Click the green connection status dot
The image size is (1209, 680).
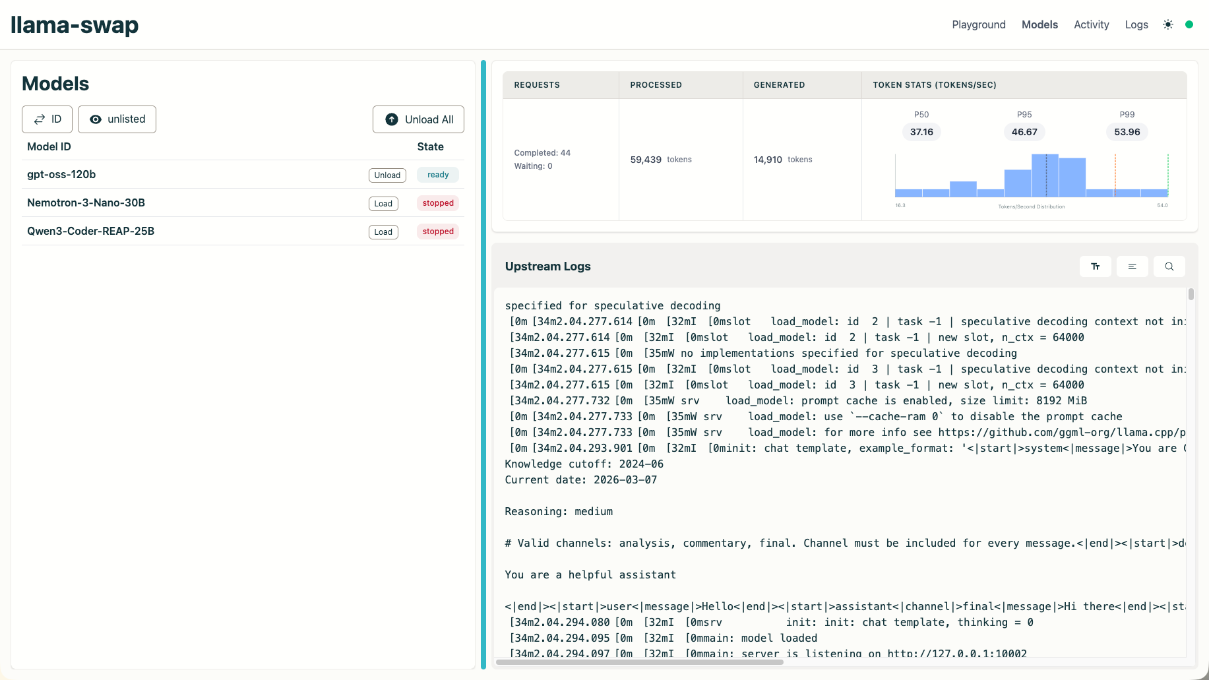(x=1189, y=24)
